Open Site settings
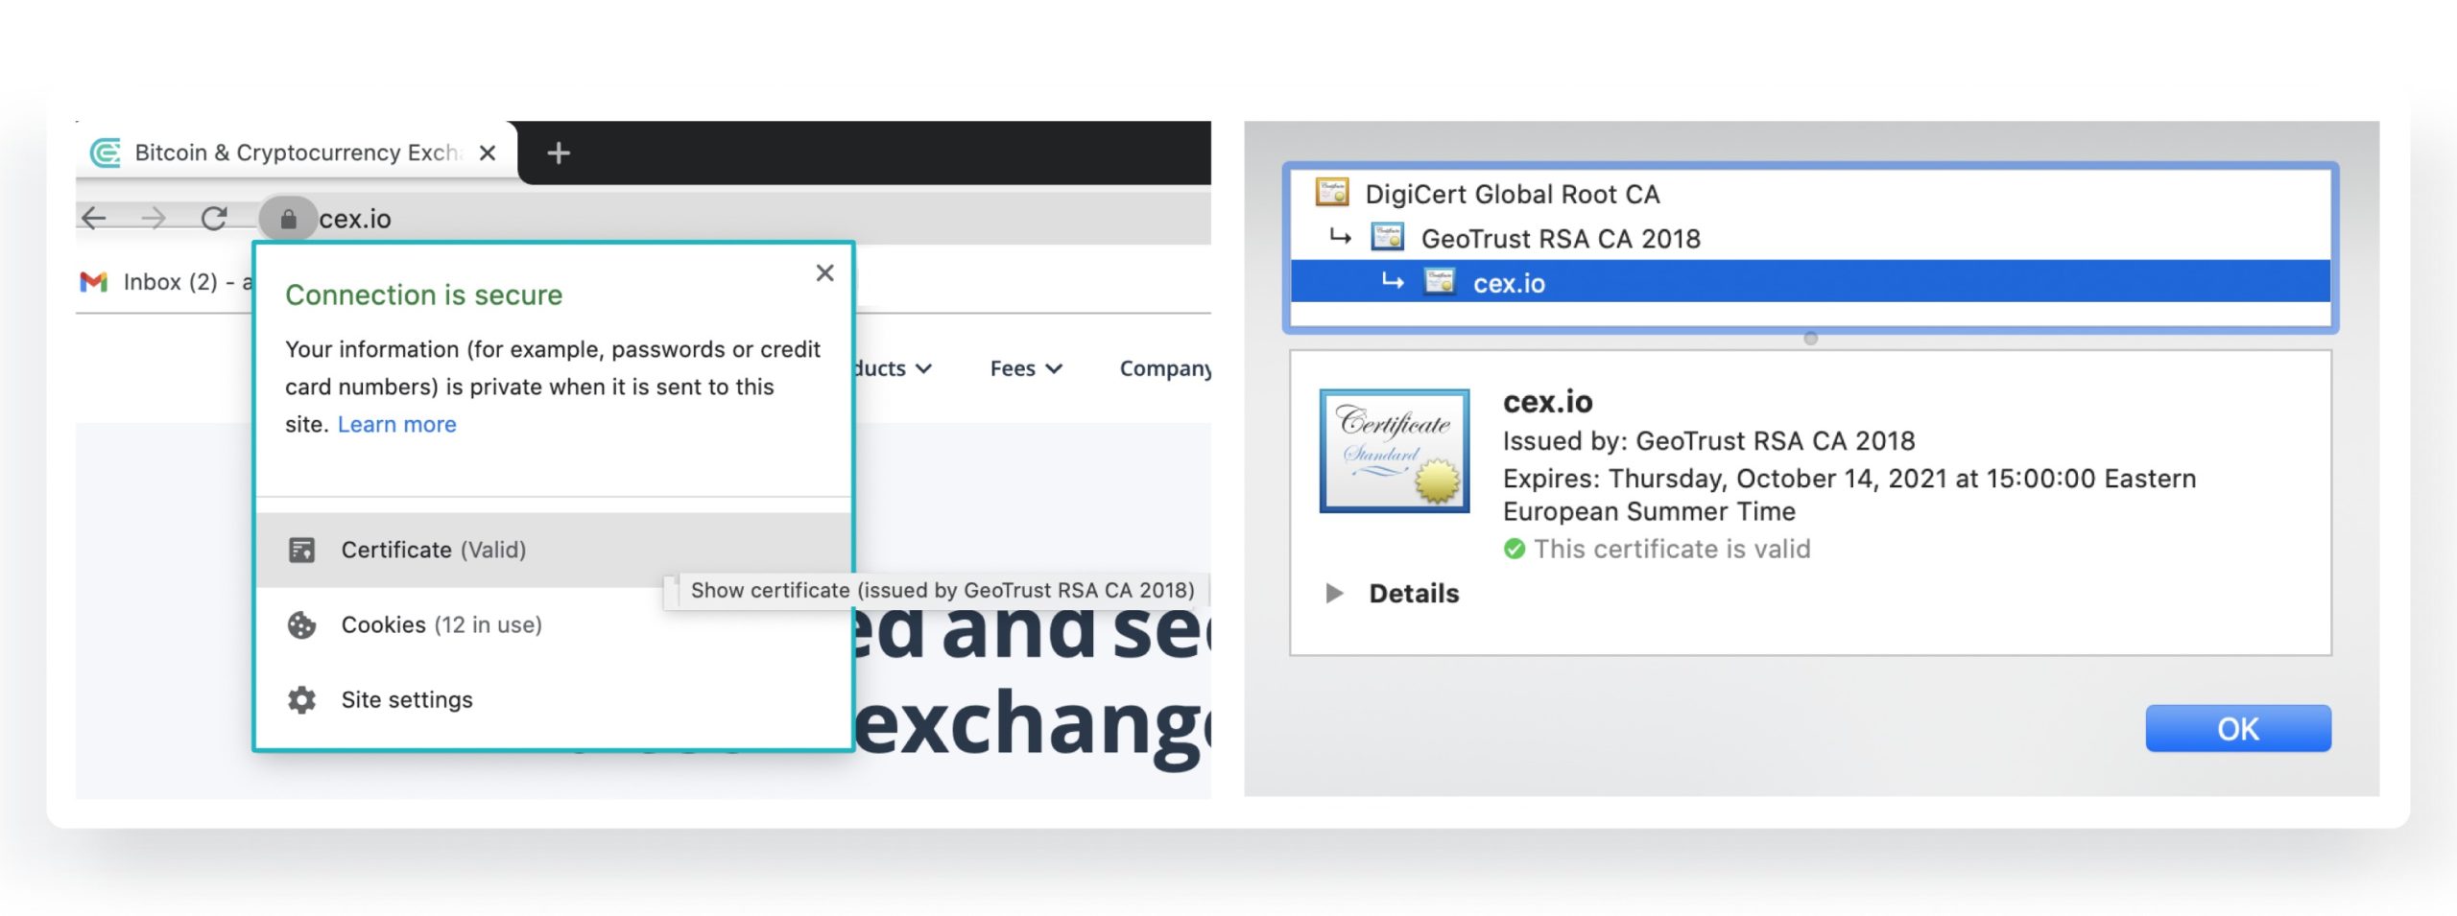The image size is (2457, 916). click(554, 699)
